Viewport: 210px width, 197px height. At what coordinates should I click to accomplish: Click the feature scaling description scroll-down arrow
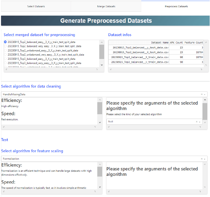tap(100, 187)
